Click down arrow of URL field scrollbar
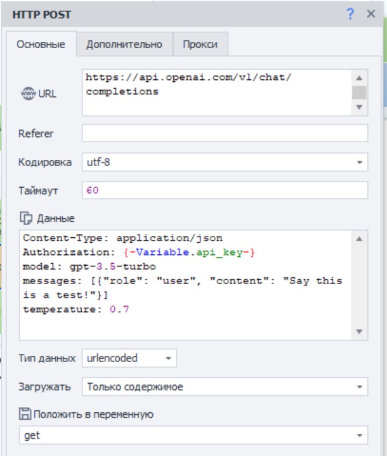 coord(359,108)
